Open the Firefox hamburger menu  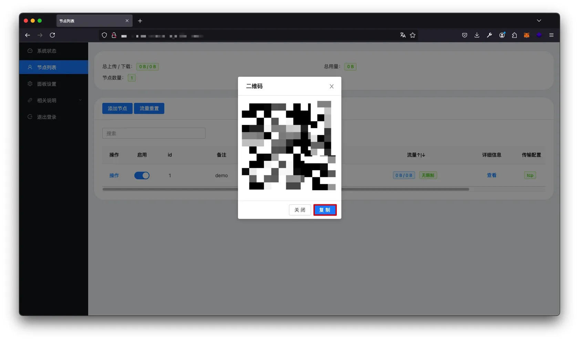coord(551,35)
